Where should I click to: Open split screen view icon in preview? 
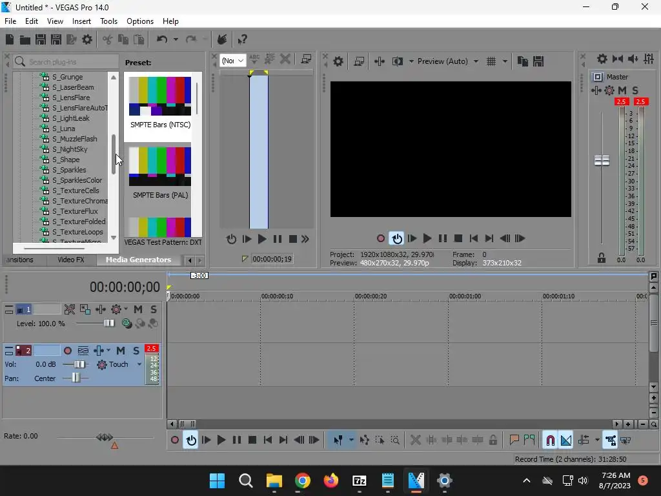pyautogui.click(x=398, y=61)
